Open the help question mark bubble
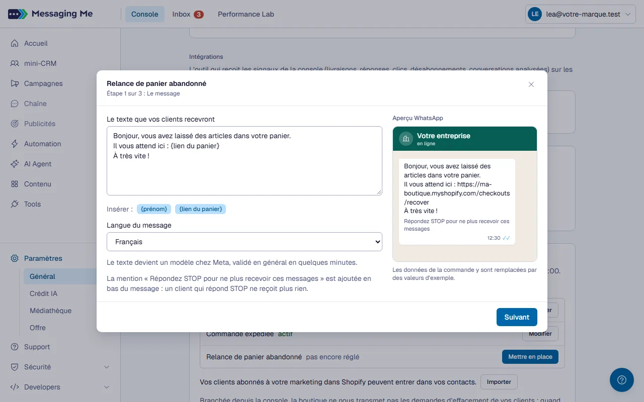The width and height of the screenshot is (644, 402). [622, 380]
